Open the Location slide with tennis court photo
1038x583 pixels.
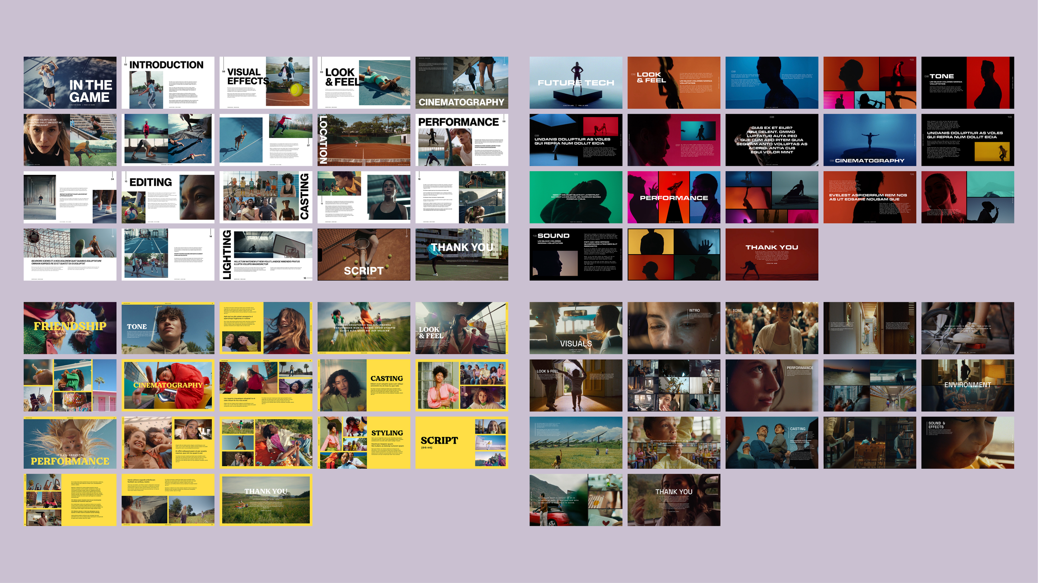pyautogui.click(x=363, y=143)
